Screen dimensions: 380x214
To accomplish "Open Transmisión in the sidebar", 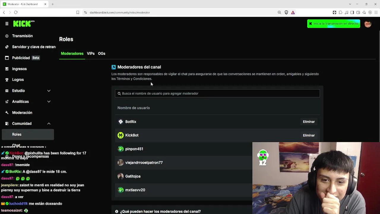I will coord(22,36).
